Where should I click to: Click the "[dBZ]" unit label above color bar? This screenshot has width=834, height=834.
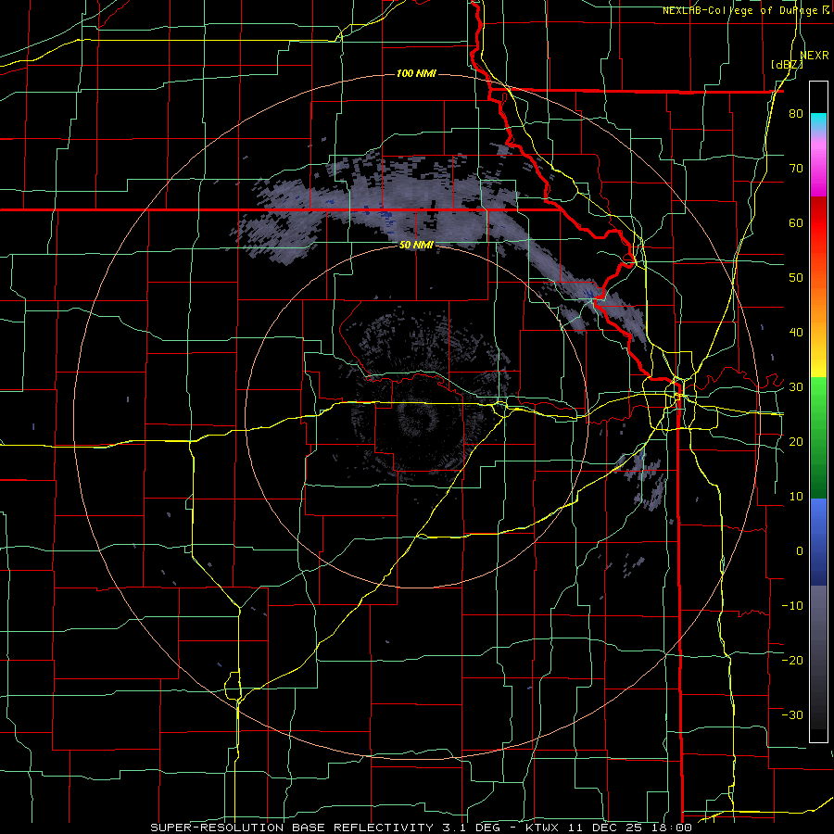(787, 65)
